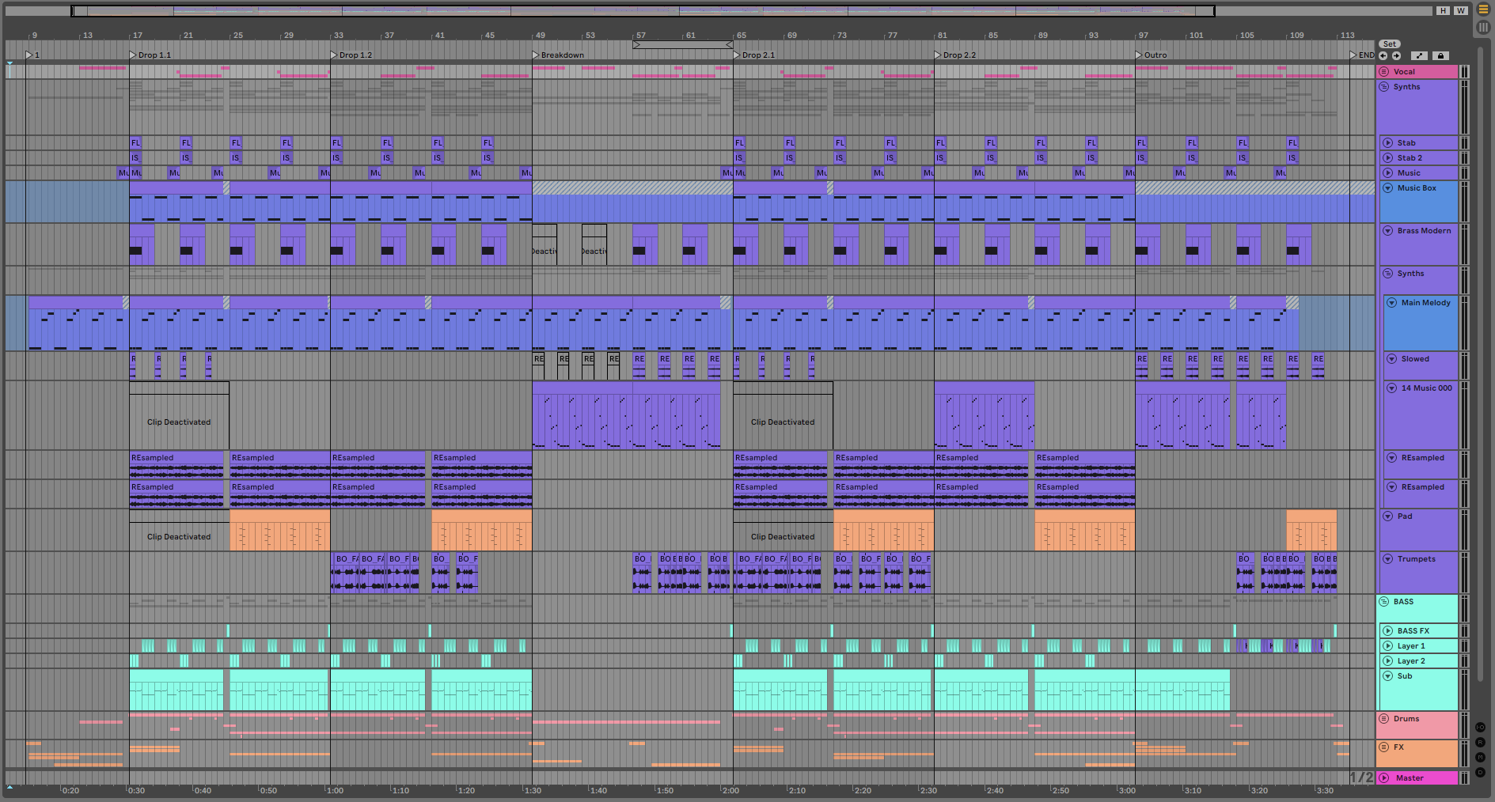Switch to Session view selector icon

pos(1483,27)
